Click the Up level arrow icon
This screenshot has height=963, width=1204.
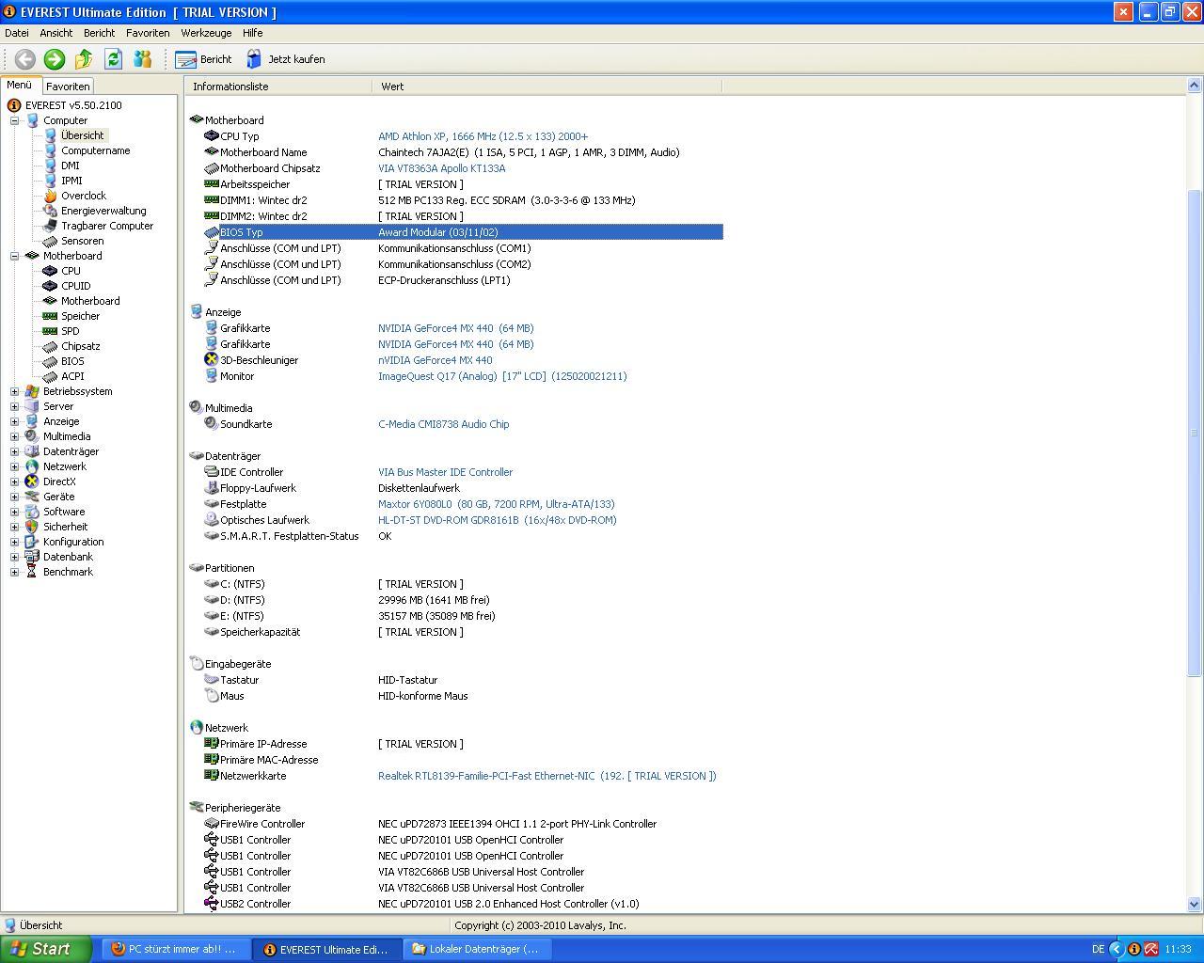point(84,59)
